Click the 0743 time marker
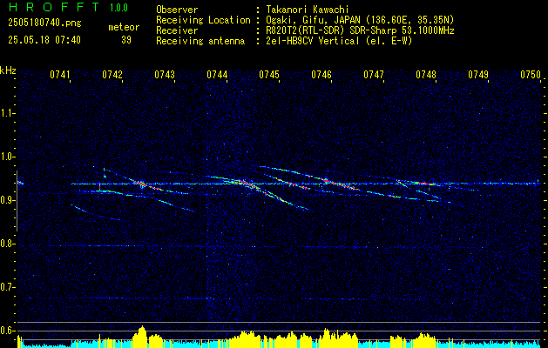 point(165,75)
